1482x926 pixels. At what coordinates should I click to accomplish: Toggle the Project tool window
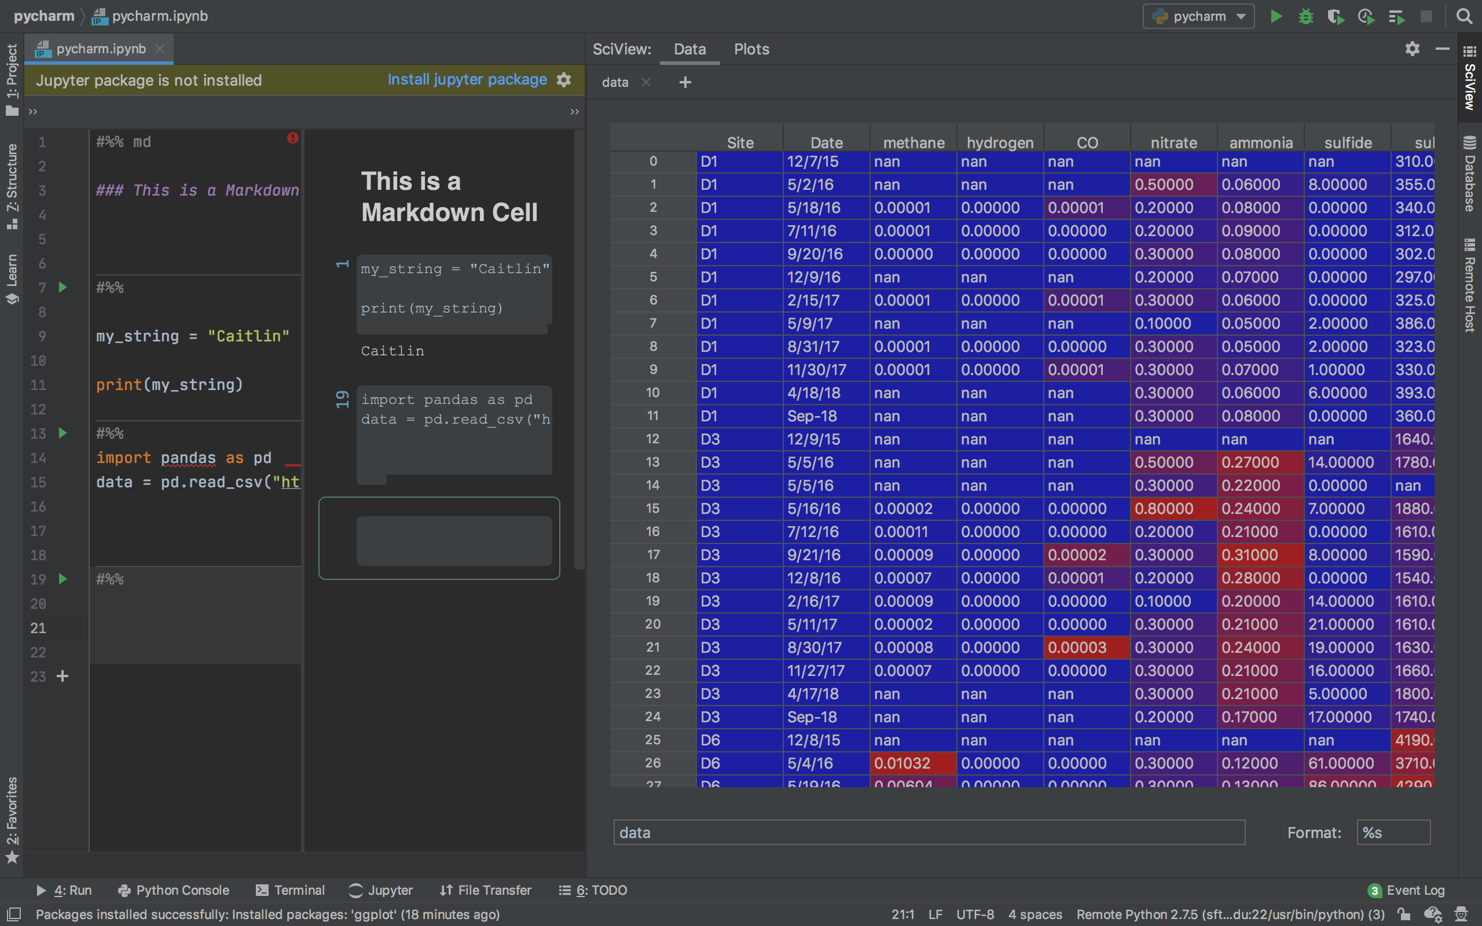click(12, 80)
